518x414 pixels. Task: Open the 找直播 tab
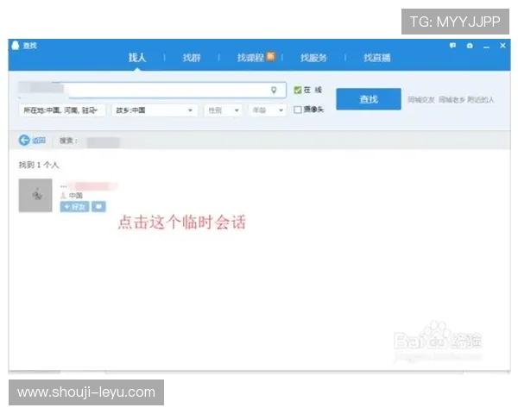point(377,58)
